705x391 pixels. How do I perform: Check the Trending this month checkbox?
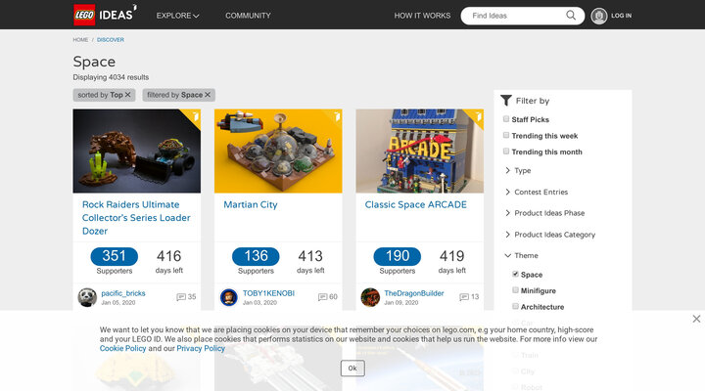pyautogui.click(x=506, y=152)
